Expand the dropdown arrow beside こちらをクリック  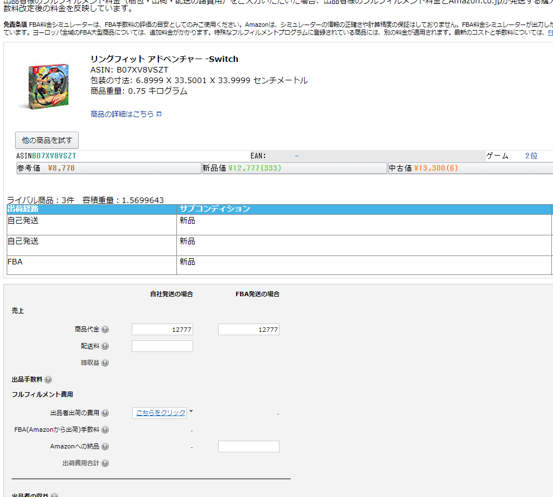pyautogui.click(x=191, y=411)
